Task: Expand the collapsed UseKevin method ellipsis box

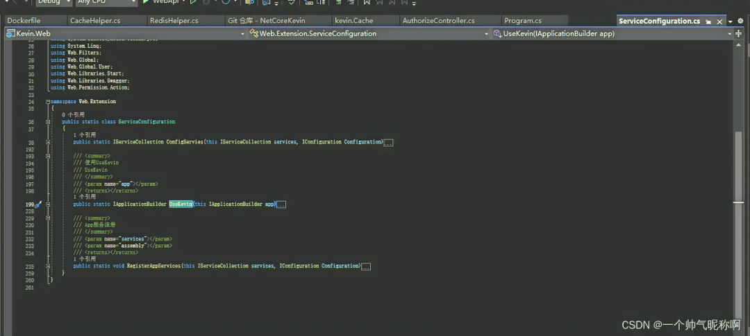Action: tap(281, 204)
